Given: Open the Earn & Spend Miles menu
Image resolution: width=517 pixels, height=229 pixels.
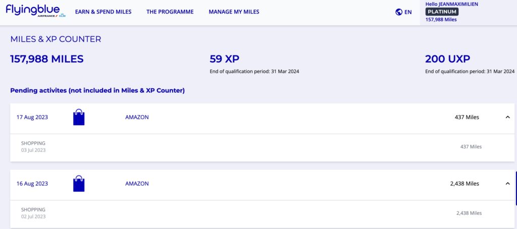Looking at the screenshot, I should (x=103, y=12).
